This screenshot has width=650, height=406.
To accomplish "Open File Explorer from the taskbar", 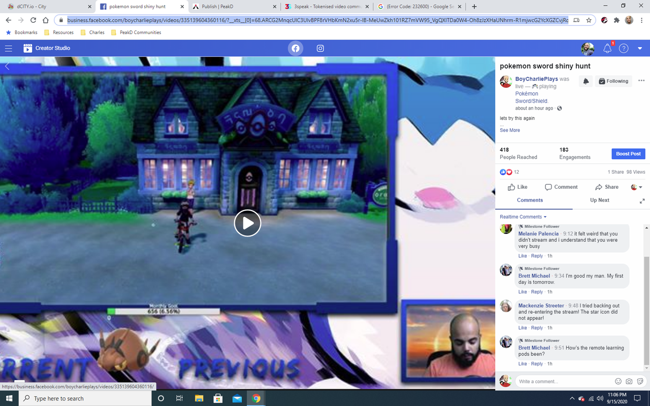I will 199,398.
